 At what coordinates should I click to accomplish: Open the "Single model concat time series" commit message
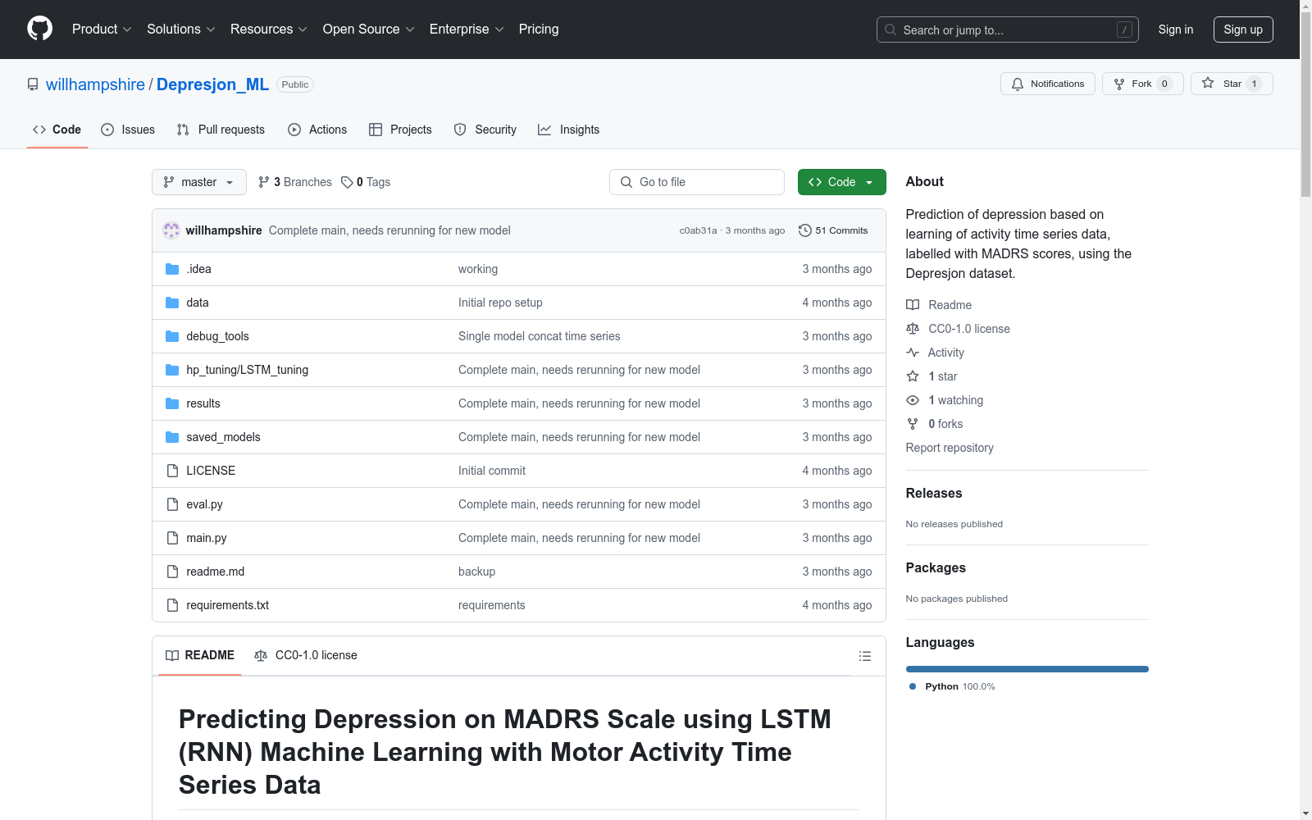[x=540, y=336]
